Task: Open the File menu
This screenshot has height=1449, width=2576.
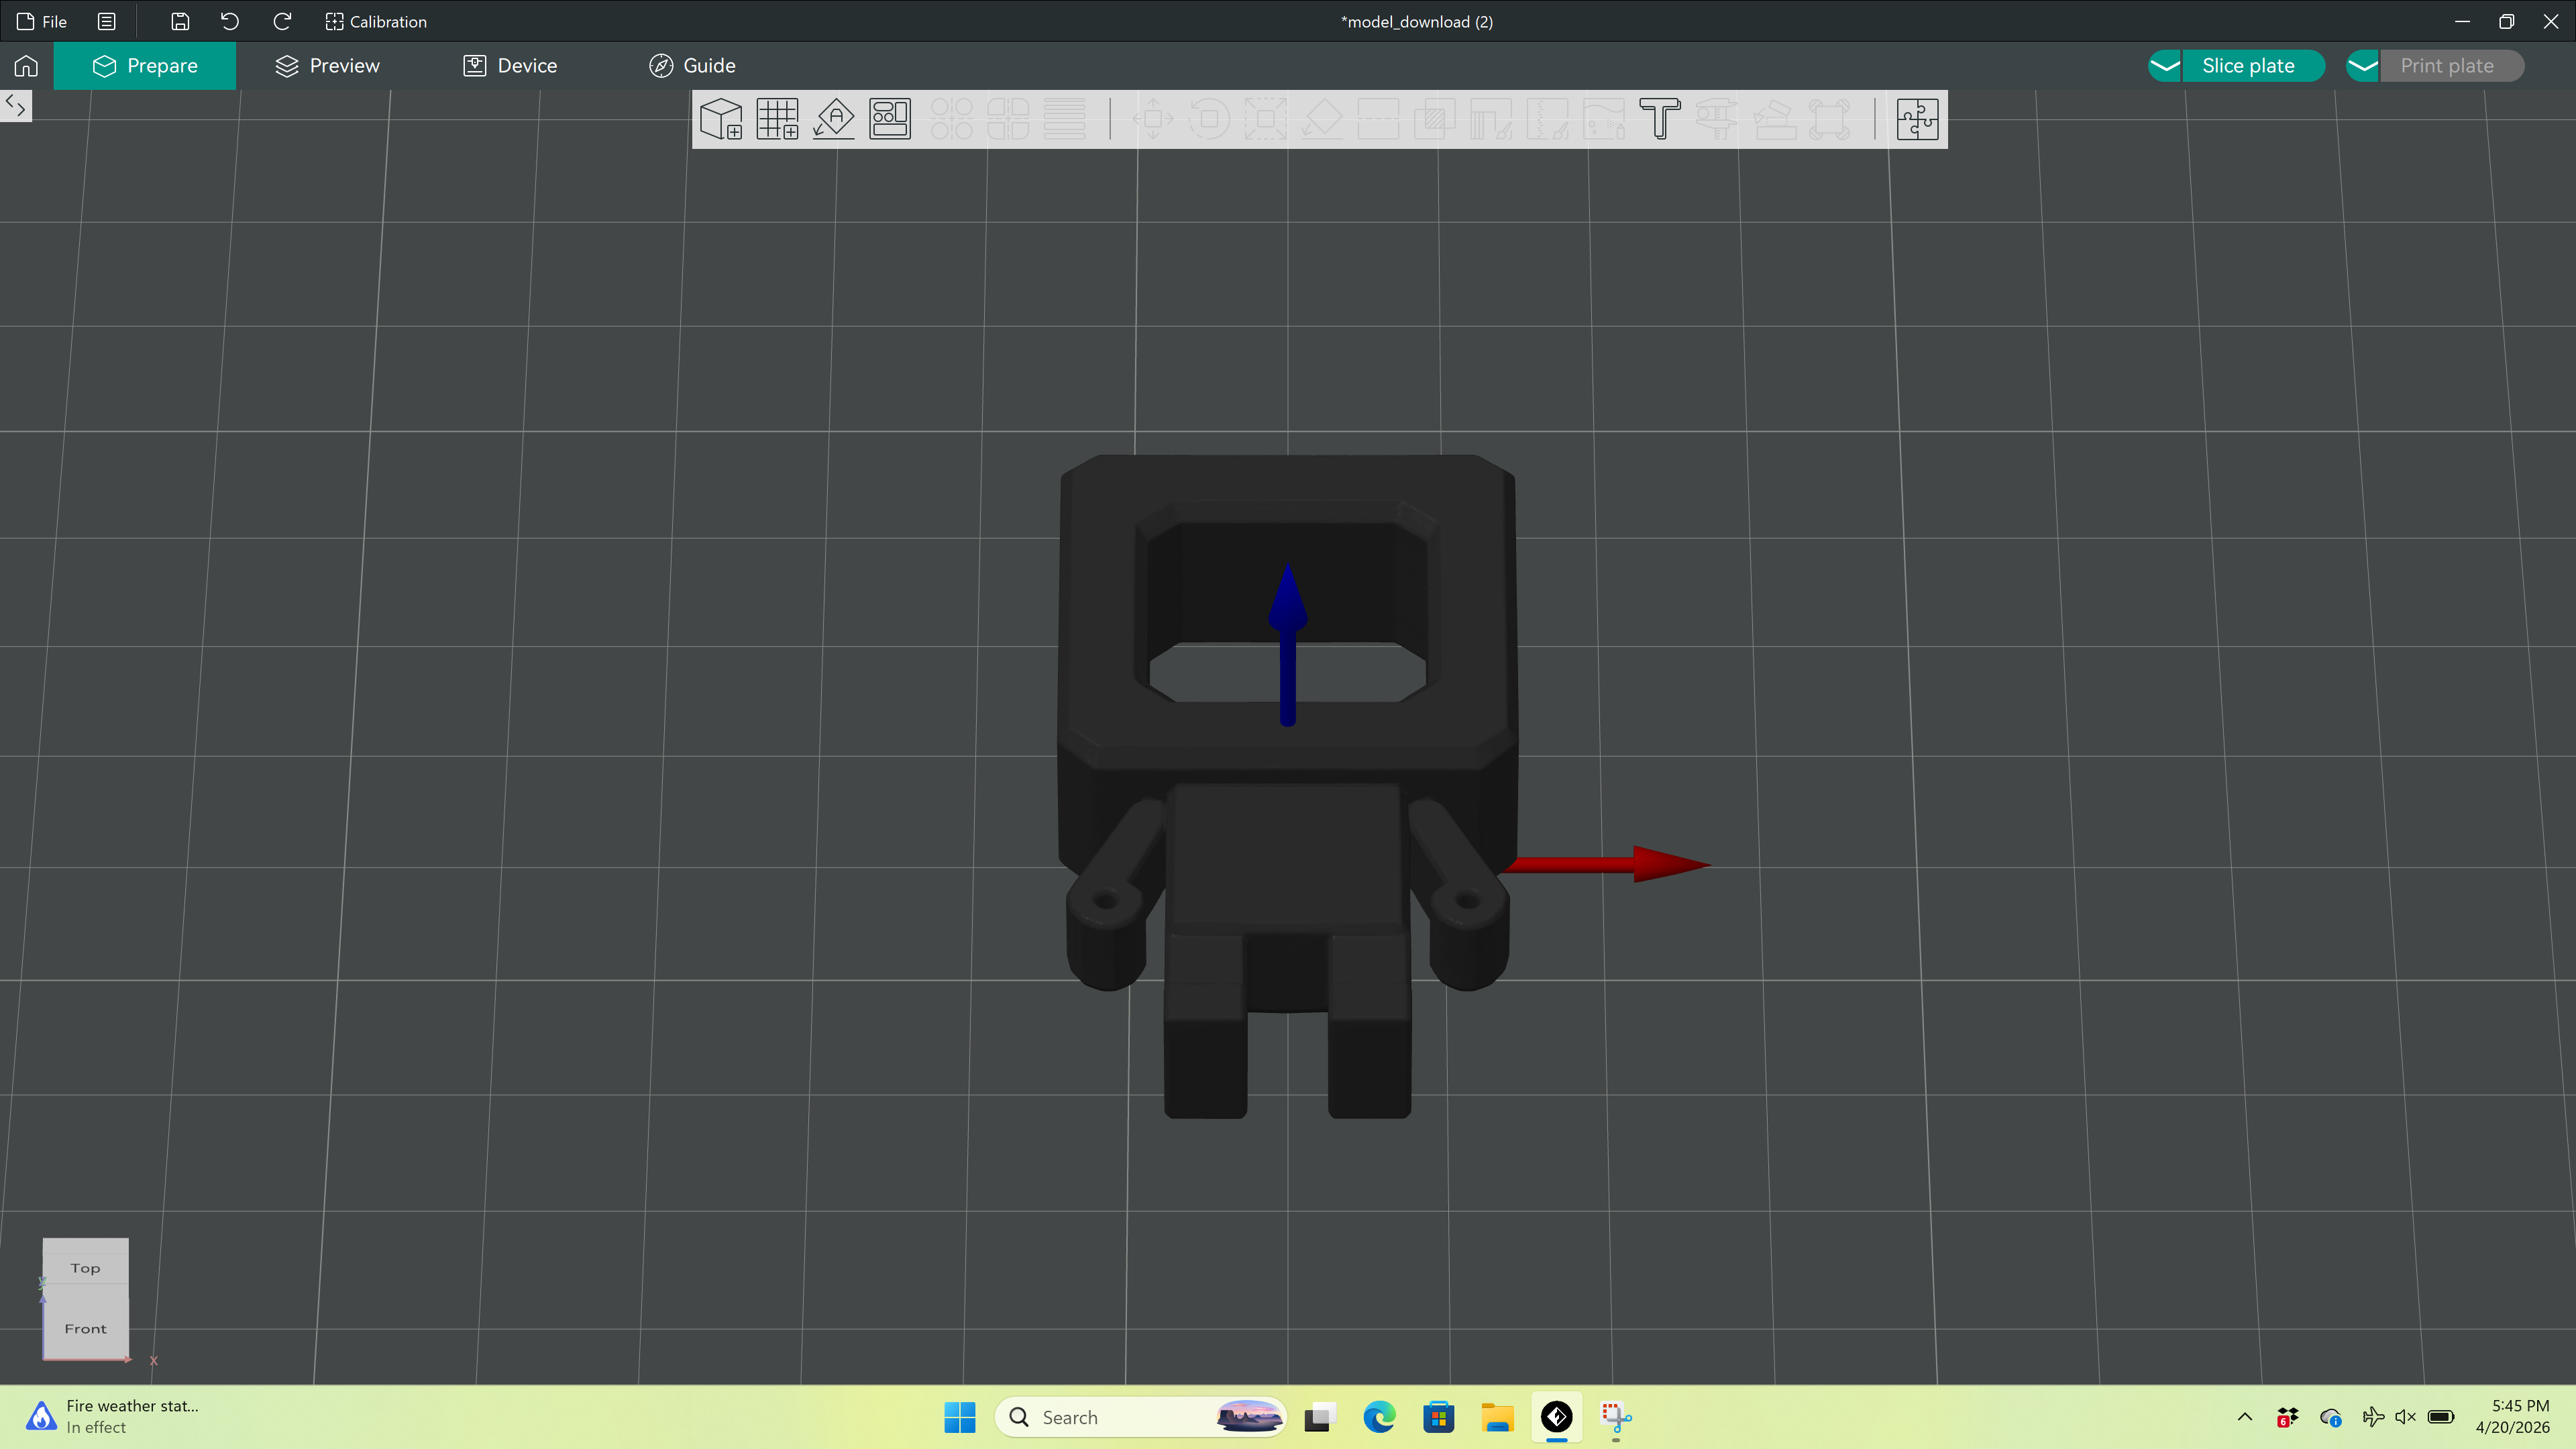Action: pos(42,21)
